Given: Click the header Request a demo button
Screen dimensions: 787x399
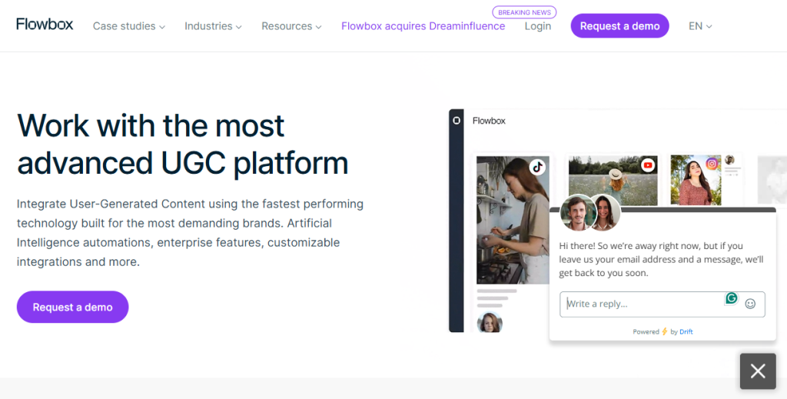Looking at the screenshot, I should click(619, 26).
